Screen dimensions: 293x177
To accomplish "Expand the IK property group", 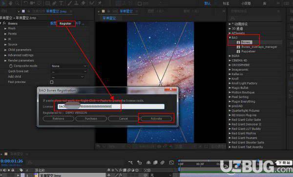I will coord(5,39).
